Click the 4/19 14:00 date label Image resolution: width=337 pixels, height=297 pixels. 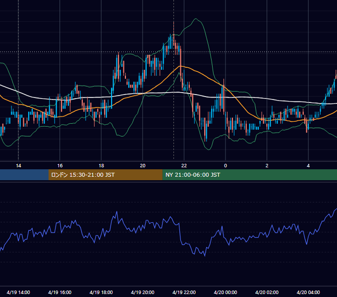(18, 292)
